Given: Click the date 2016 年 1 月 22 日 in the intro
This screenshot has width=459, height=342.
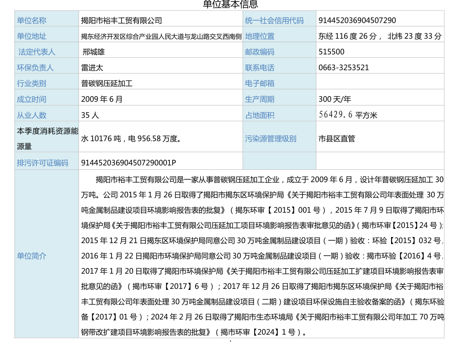Looking at the screenshot, I should click(112, 256).
